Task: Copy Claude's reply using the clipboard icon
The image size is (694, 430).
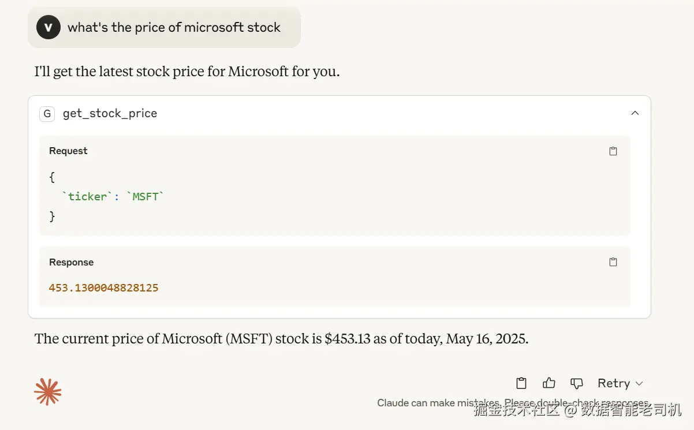Action: pyautogui.click(x=521, y=383)
